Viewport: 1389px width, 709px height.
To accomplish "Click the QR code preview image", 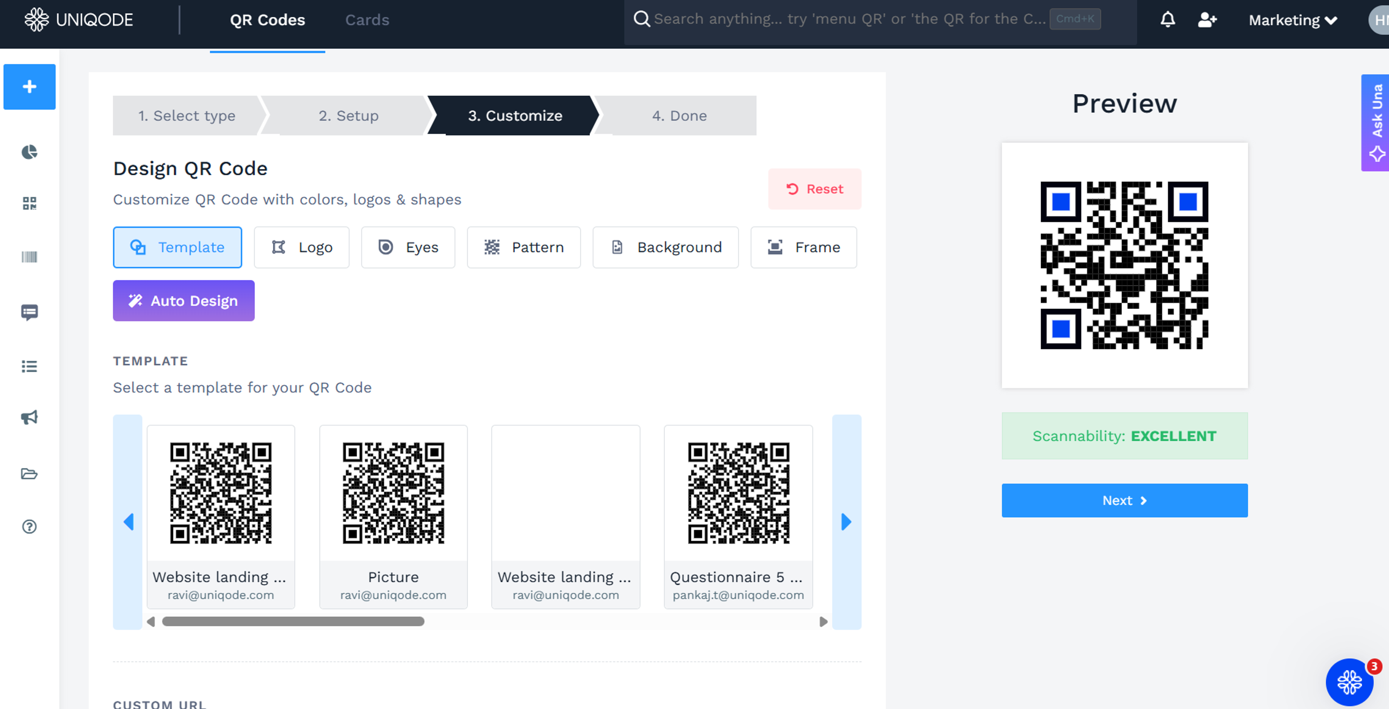I will tap(1124, 265).
